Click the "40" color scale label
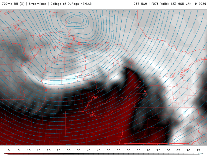The width and height of the screenshot is (207, 155). point(88,150)
